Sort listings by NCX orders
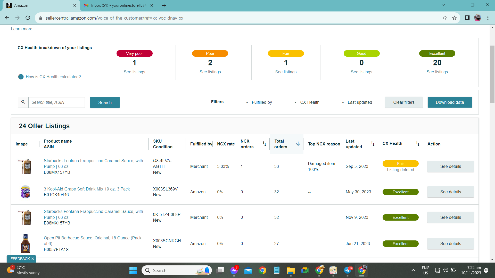This screenshot has width=495, height=278. point(264,144)
